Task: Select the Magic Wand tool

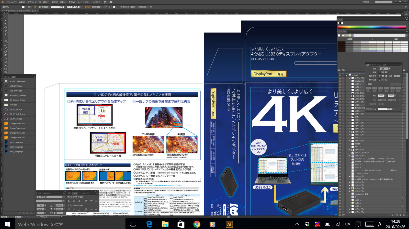Action: [5, 24]
